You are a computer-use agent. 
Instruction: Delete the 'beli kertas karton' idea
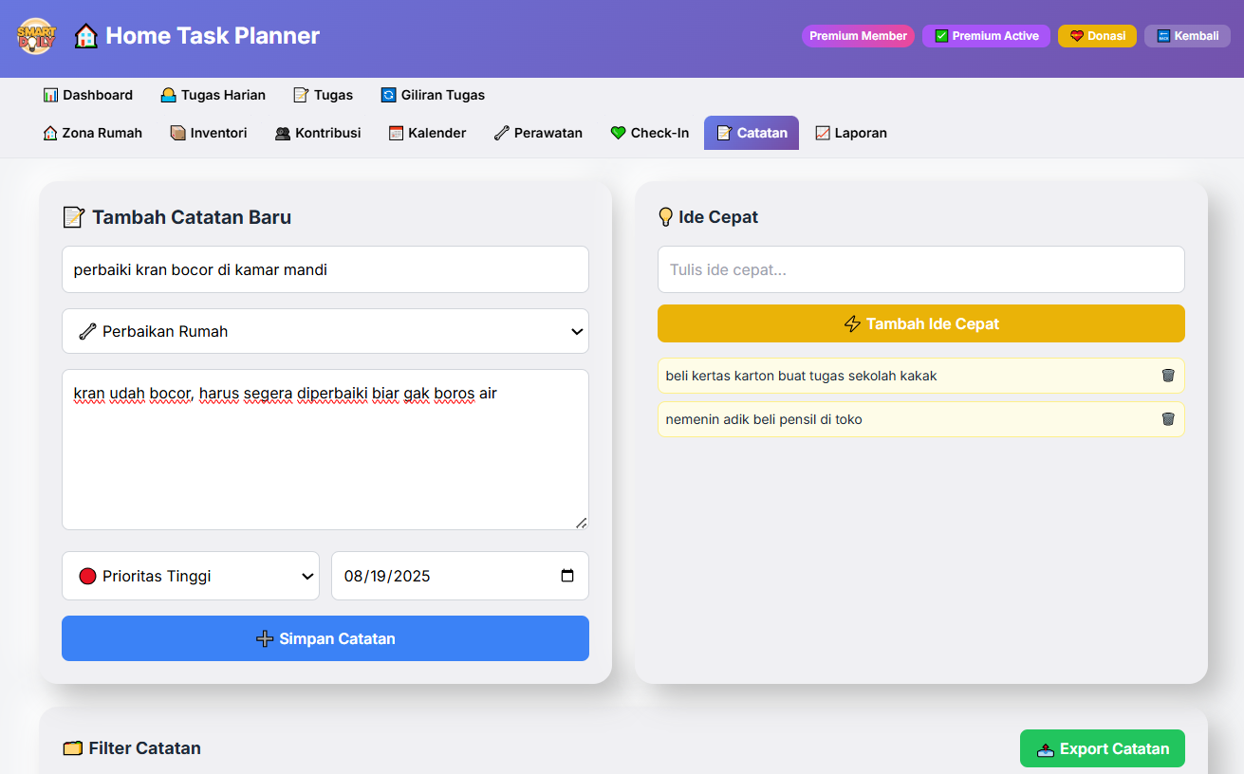1168,376
